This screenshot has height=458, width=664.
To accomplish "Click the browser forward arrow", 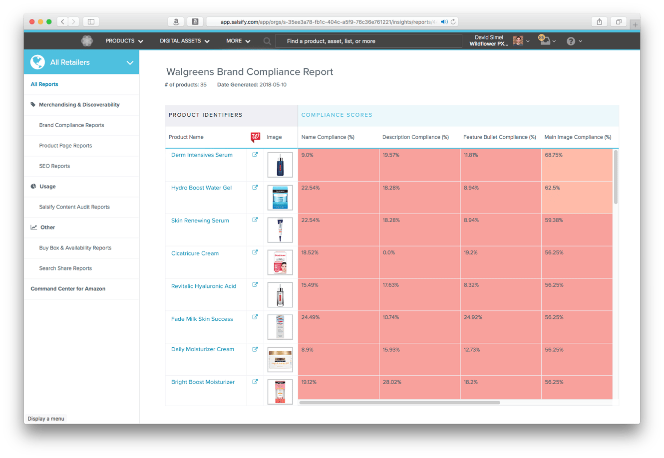I will coord(74,21).
